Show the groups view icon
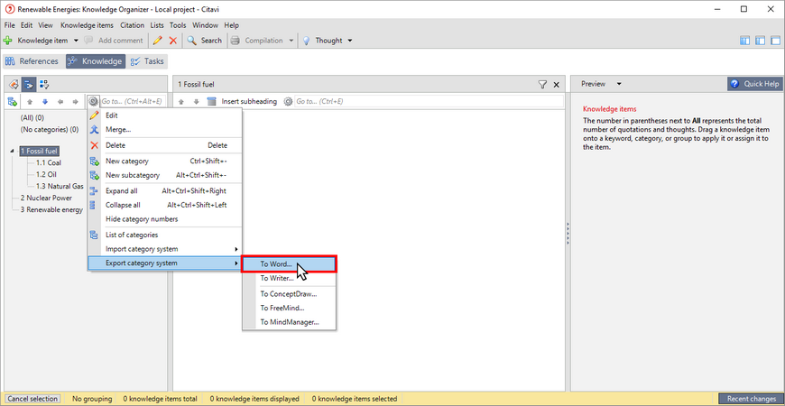 (44, 84)
